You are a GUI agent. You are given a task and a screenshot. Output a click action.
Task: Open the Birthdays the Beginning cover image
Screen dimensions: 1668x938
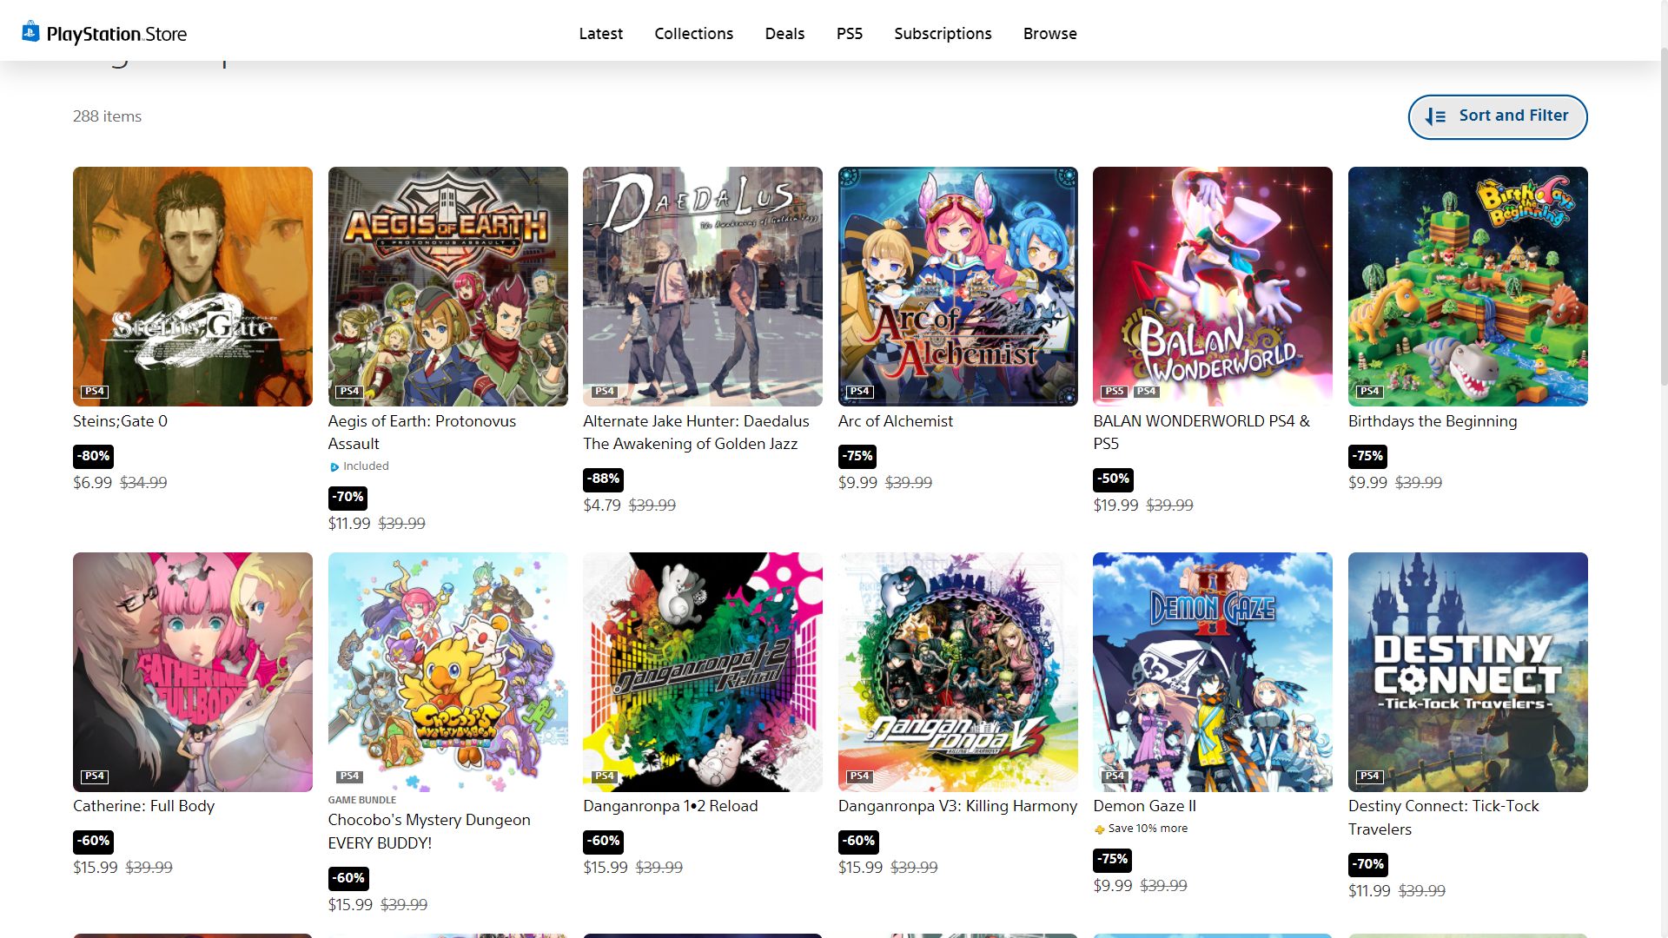[x=1467, y=287]
